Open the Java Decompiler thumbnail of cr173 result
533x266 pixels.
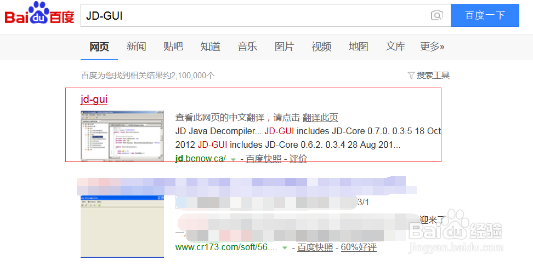pyautogui.click(x=122, y=227)
